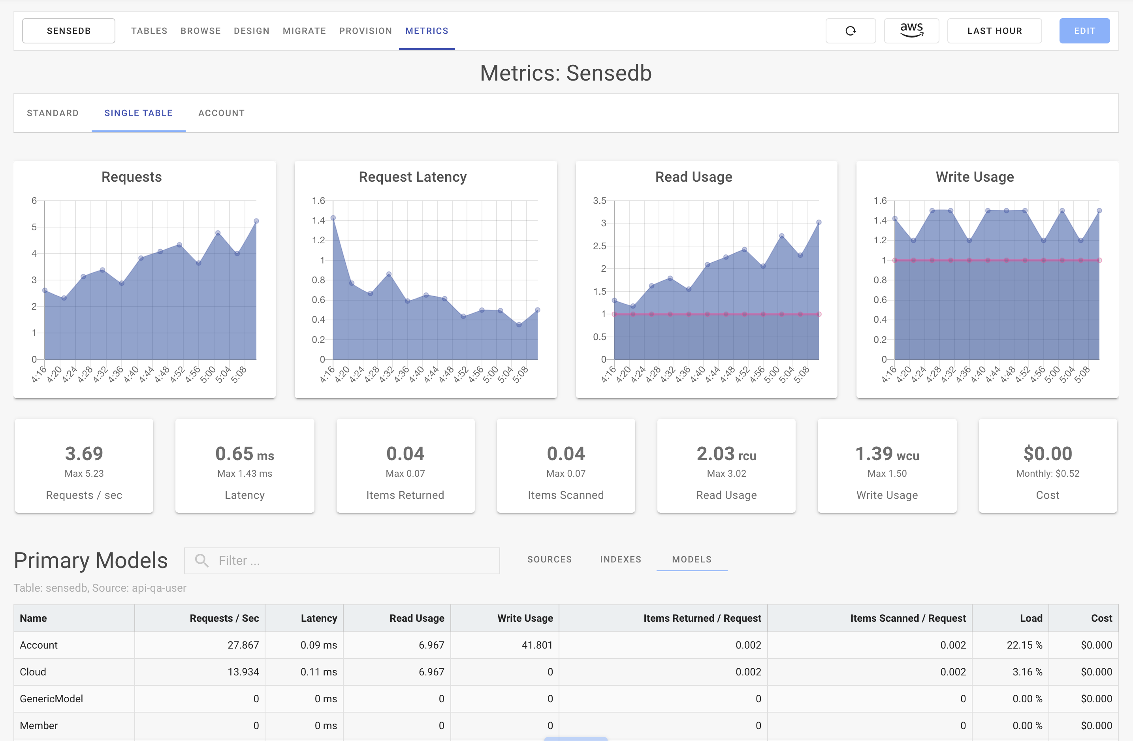Click the PROVISION section icon
This screenshot has width=1133, height=741.
pyautogui.click(x=365, y=30)
